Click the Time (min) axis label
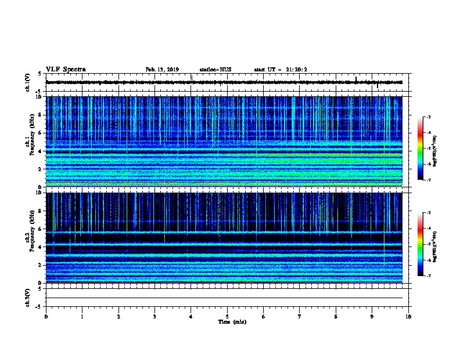This screenshot has width=460, height=355. [x=232, y=322]
